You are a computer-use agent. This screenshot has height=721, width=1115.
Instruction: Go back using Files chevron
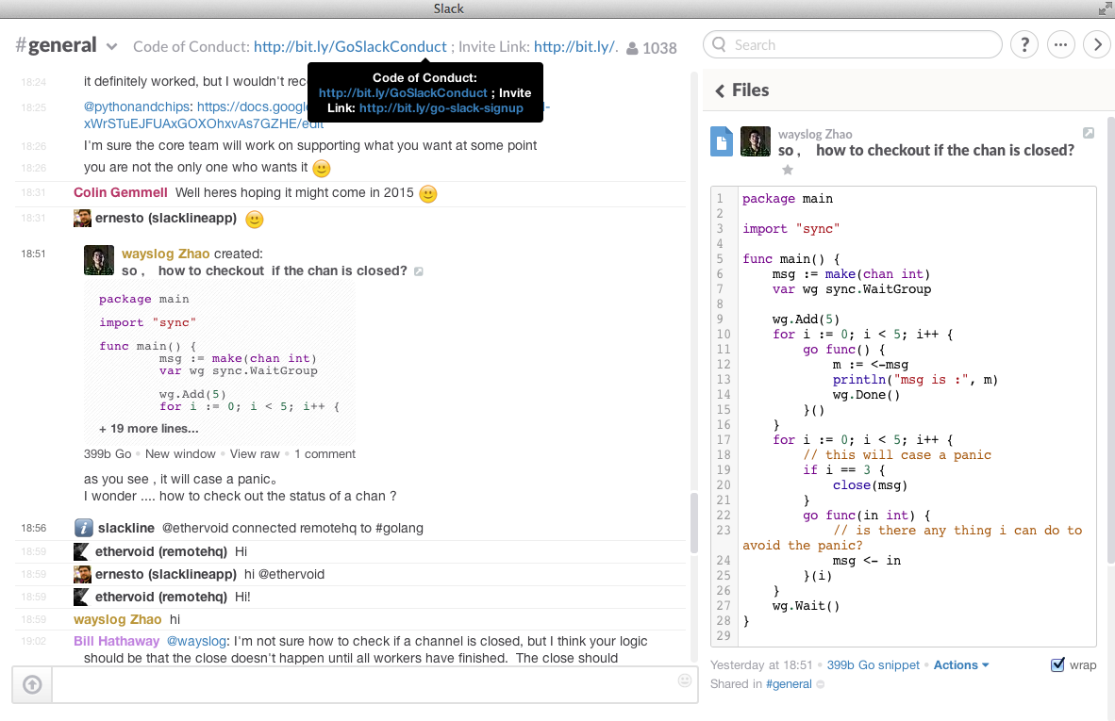[x=720, y=90]
